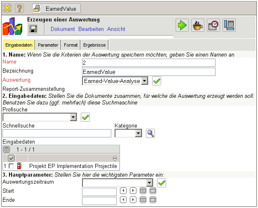Click the green arrow run icon

(182, 25)
